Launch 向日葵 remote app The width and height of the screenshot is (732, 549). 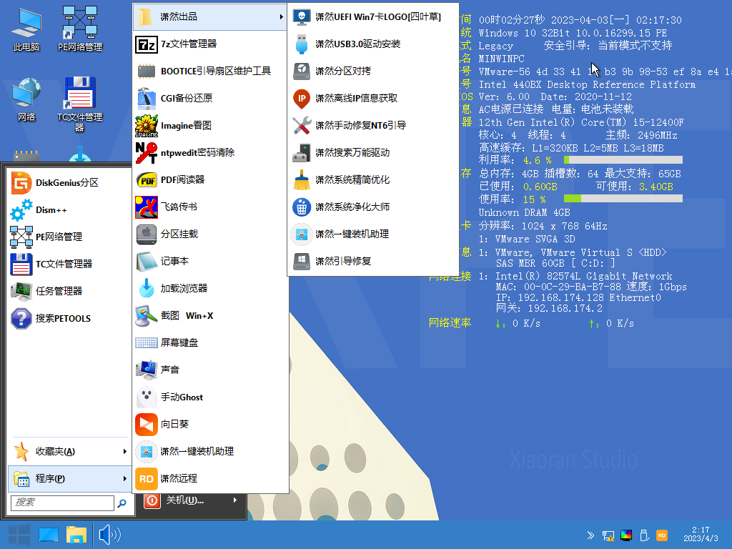[x=174, y=424]
